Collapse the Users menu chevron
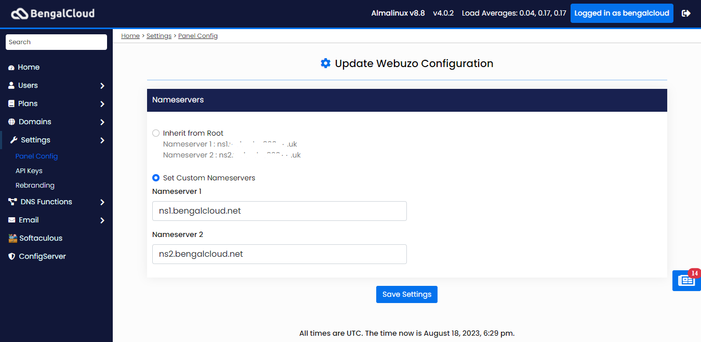This screenshot has width=701, height=342. click(x=102, y=85)
